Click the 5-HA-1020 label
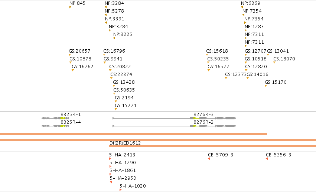The image size is (316, 192). tap(133, 186)
